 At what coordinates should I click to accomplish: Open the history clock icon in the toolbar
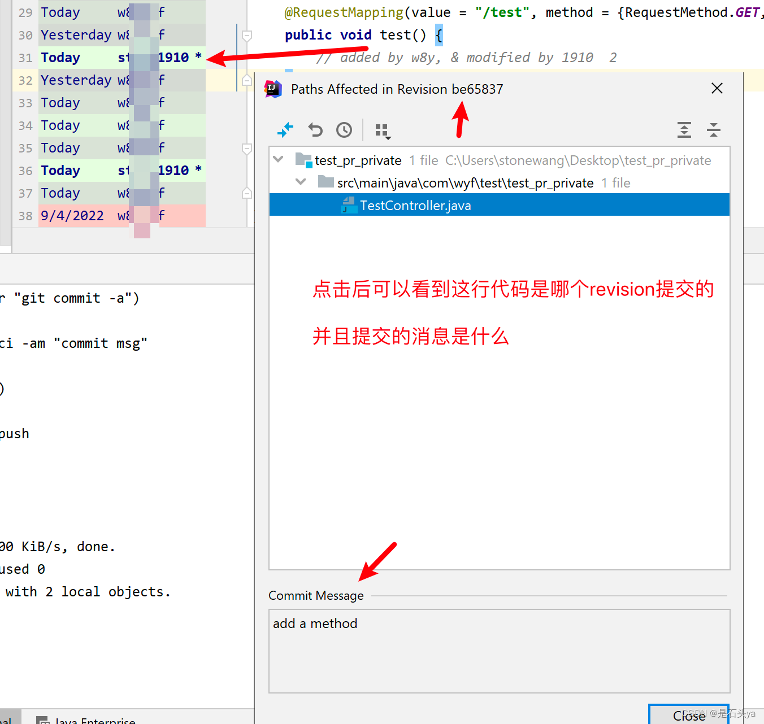click(344, 130)
